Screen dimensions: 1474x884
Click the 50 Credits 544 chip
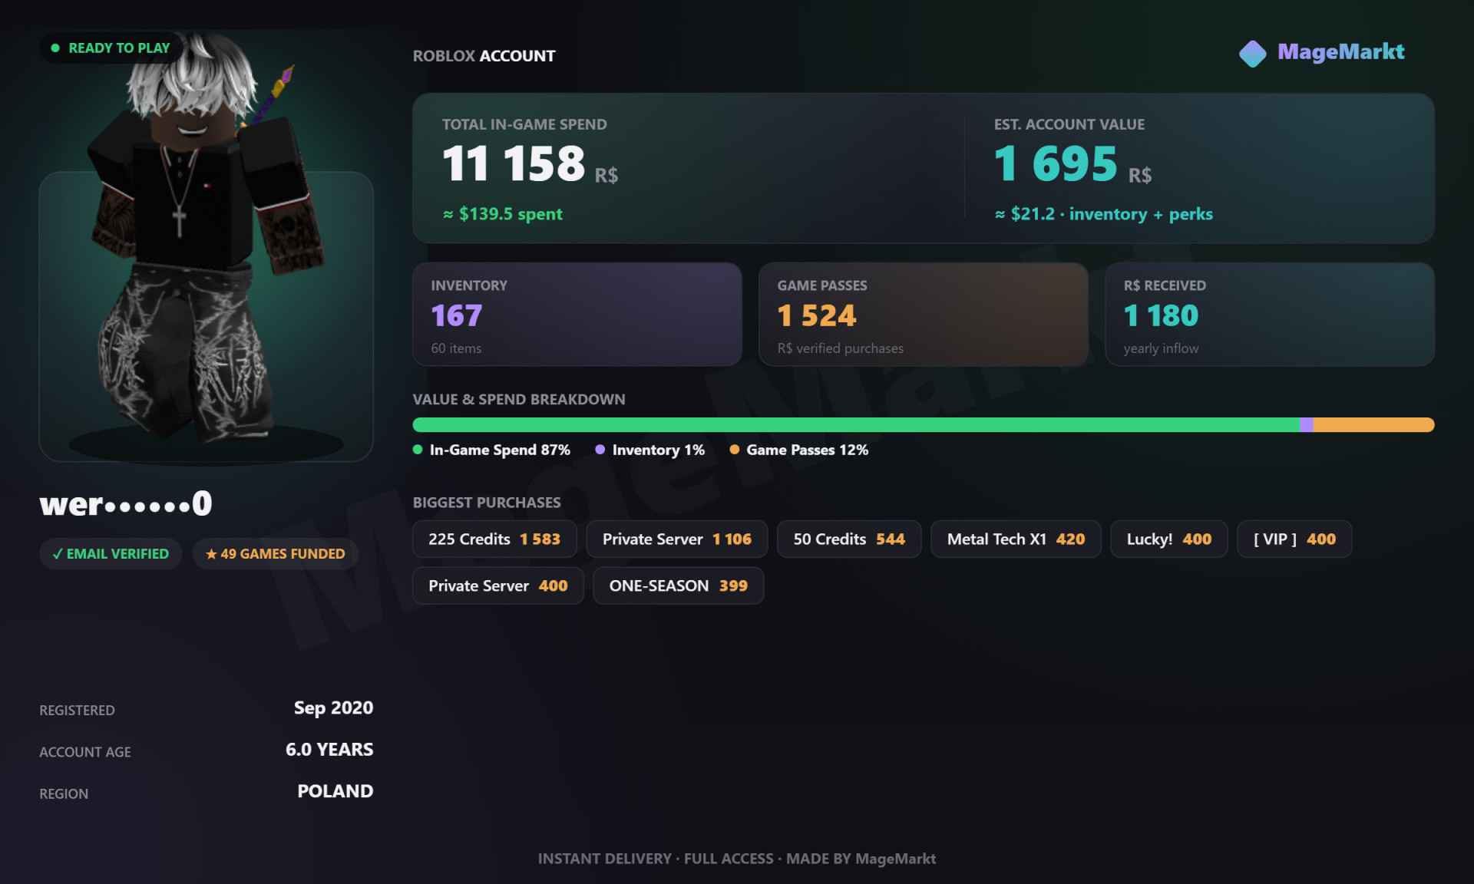[x=849, y=539]
